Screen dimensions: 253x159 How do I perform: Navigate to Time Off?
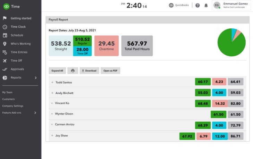(16, 60)
